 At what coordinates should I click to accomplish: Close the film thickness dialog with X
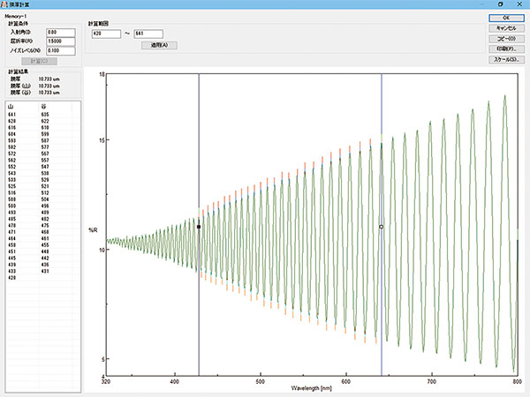click(519, 4)
